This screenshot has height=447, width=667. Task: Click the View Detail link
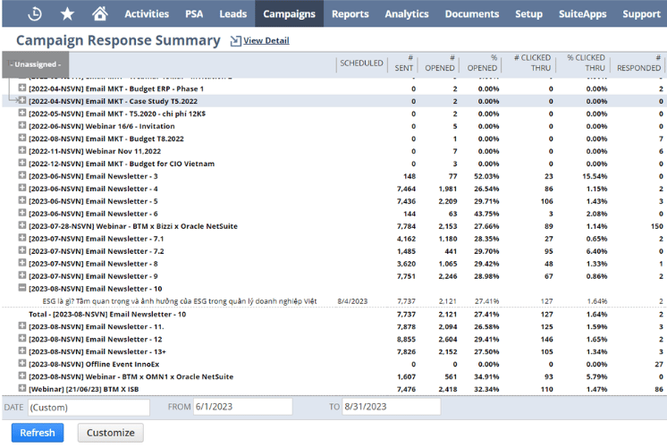click(266, 41)
